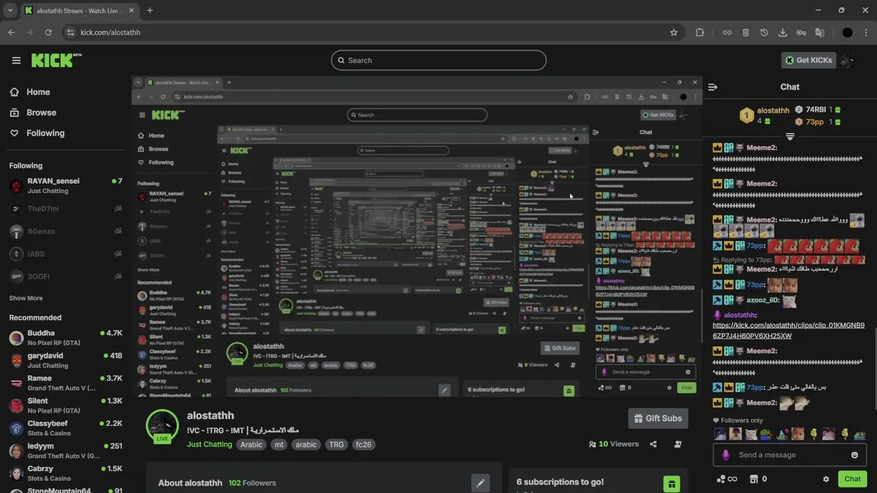The height and width of the screenshot is (493, 877).
Task: Click the green gift icon for subscriptions
Action: tap(671, 483)
